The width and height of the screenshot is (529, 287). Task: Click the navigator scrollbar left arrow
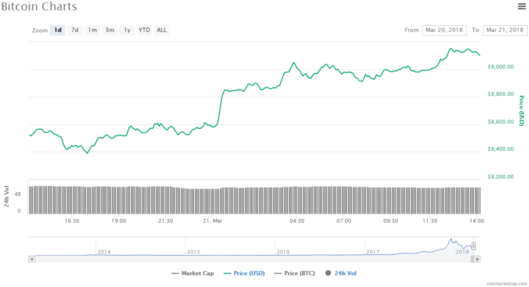(x=33, y=259)
